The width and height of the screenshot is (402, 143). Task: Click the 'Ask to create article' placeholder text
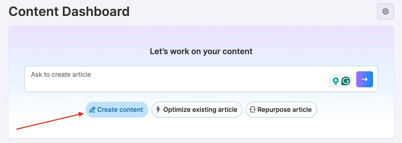point(61,74)
